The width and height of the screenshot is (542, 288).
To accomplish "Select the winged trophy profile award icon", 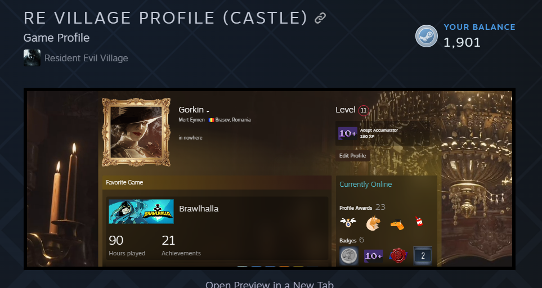I will coord(348,223).
